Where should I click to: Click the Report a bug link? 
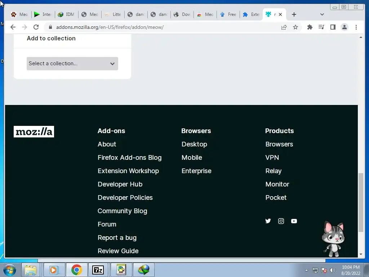117,238
